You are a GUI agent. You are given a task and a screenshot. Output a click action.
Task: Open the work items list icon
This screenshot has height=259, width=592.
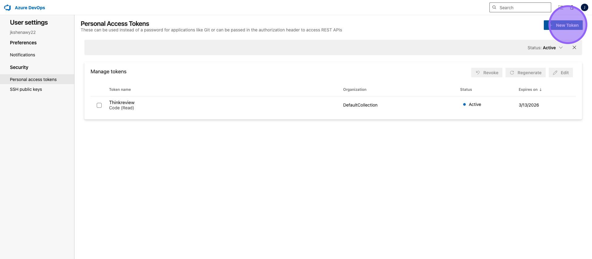[x=561, y=7]
